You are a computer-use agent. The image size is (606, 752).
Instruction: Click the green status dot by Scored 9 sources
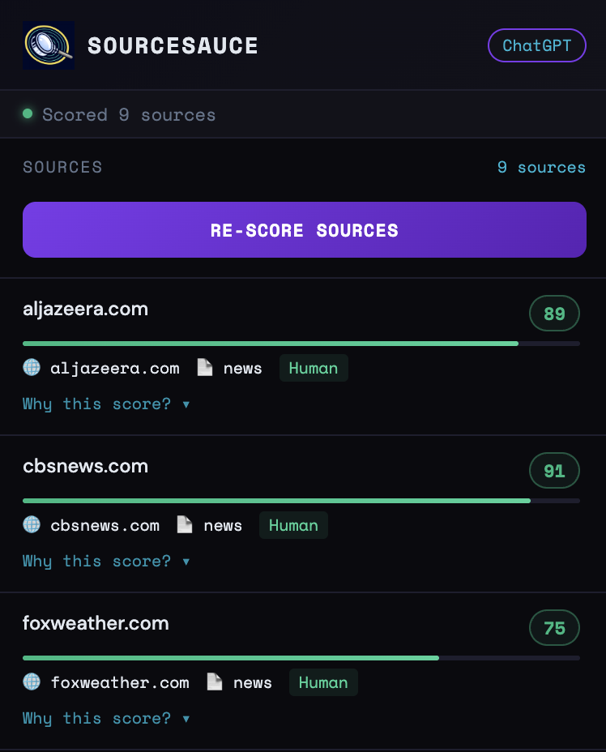pos(28,113)
